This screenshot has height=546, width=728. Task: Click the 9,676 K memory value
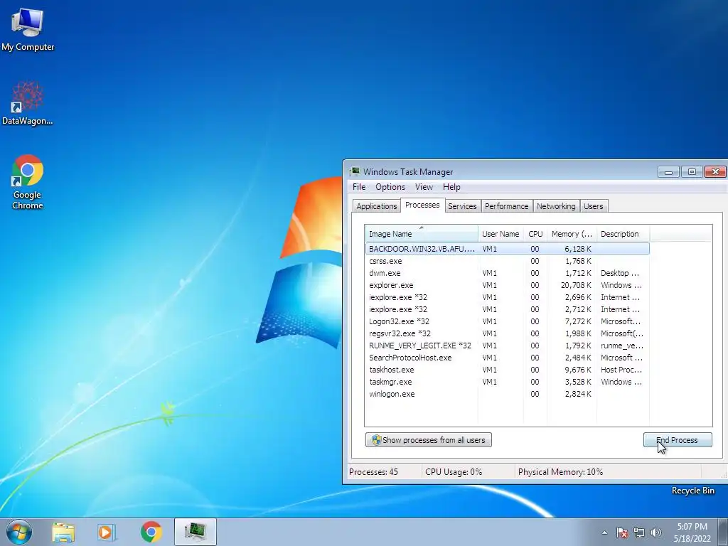tap(578, 370)
